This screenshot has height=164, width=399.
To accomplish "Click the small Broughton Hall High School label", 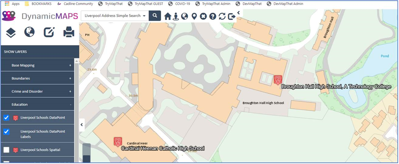I will click(x=263, y=103).
